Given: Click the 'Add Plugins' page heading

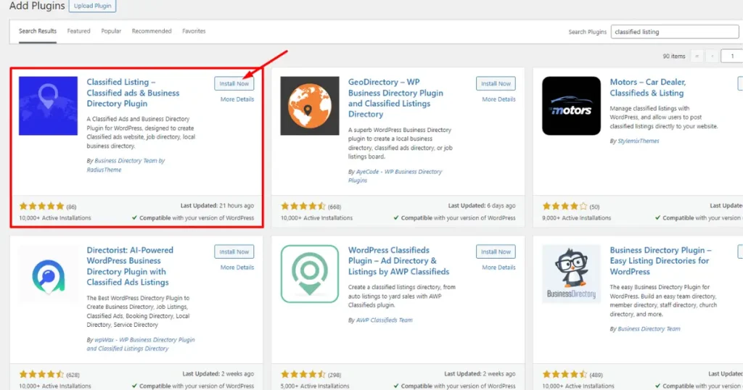Looking at the screenshot, I should pyautogui.click(x=37, y=6).
